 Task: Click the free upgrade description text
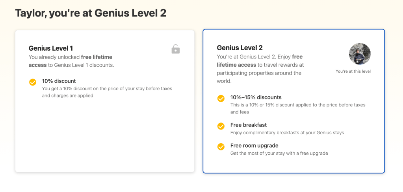click(279, 153)
